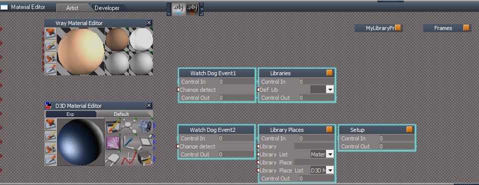Click the orange-highlighted .obj toolbar icon
479x185 pixels.
tap(192, 9)
